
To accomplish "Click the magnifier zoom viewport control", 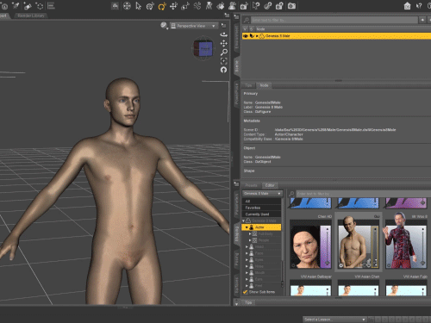I will [x=223, y=53].
